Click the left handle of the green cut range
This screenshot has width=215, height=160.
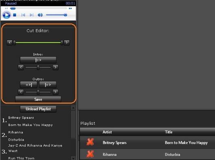(x=14, y=43)
